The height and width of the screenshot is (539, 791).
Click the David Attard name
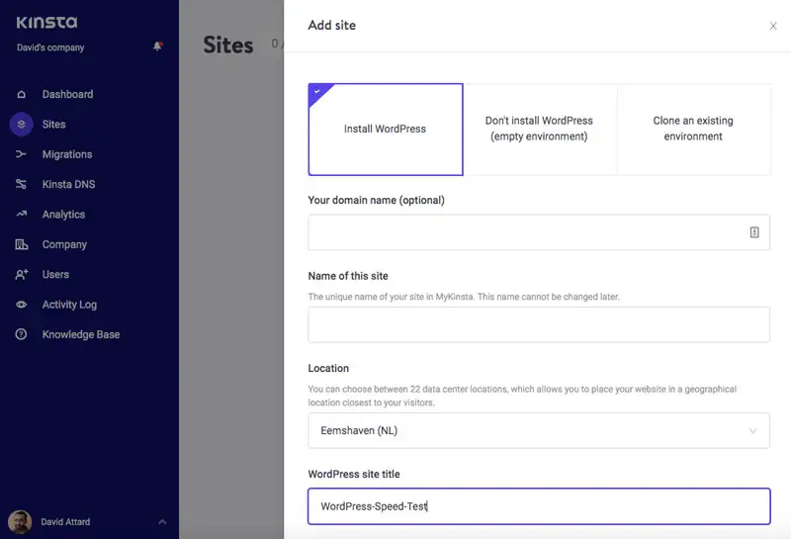pyautogui.click(x=65, y=522)
